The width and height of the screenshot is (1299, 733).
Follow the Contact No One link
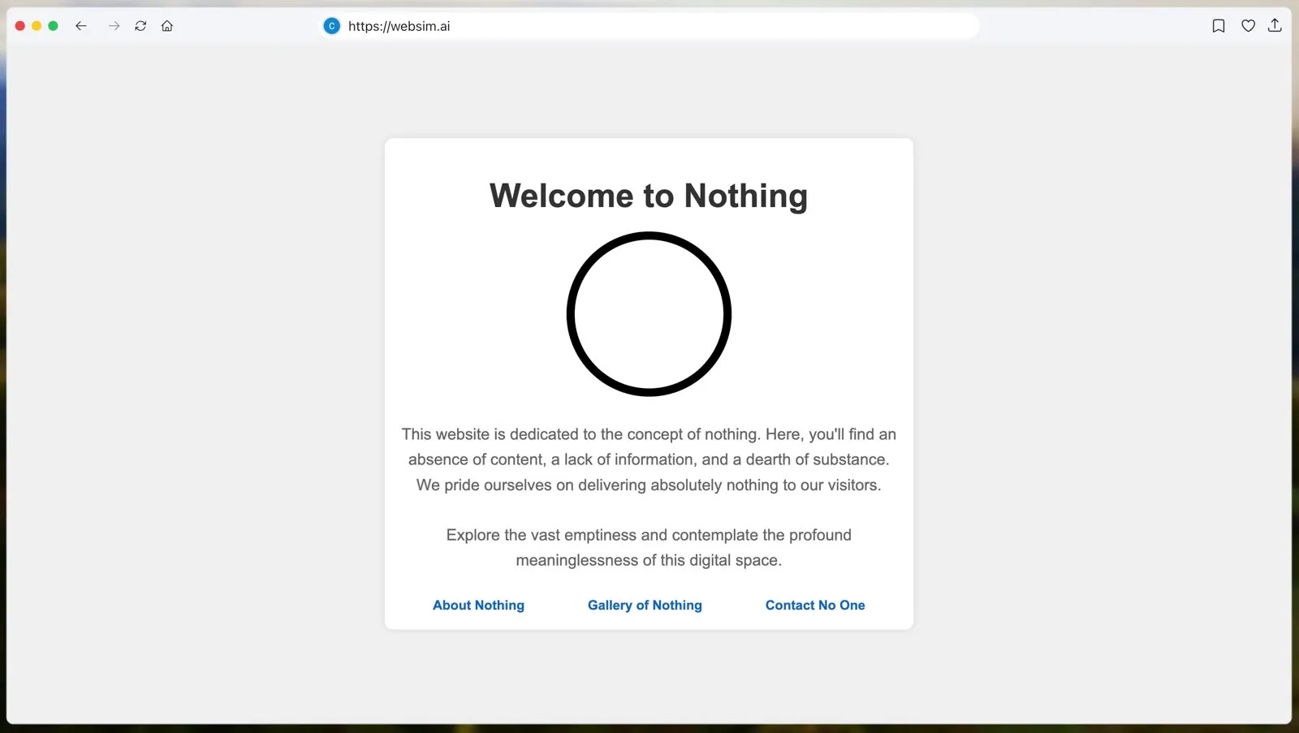pyautogui.click(x=814, y=606)
